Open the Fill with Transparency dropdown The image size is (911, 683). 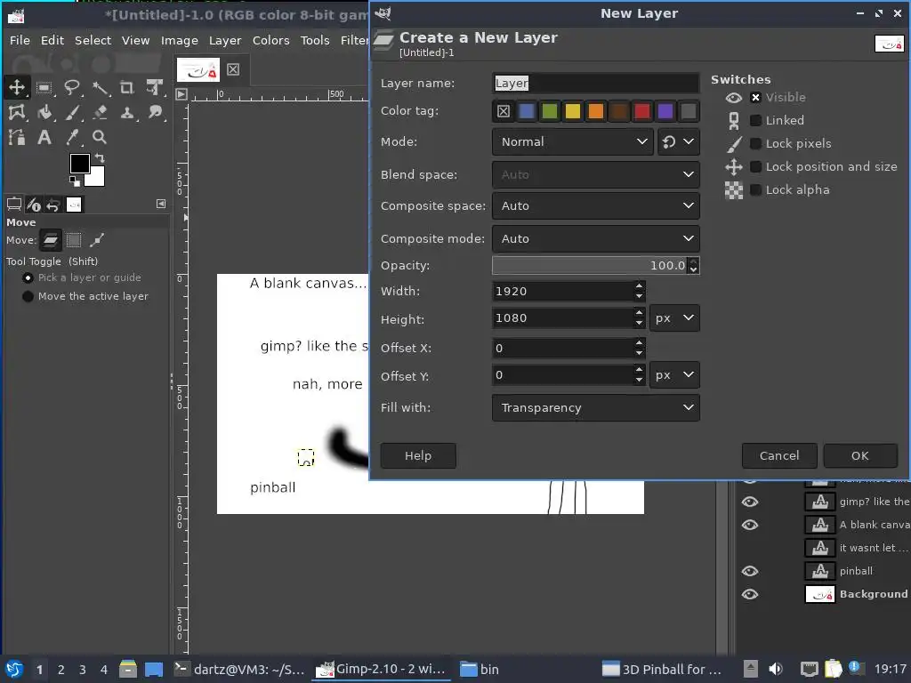click(x=595, y=407)
